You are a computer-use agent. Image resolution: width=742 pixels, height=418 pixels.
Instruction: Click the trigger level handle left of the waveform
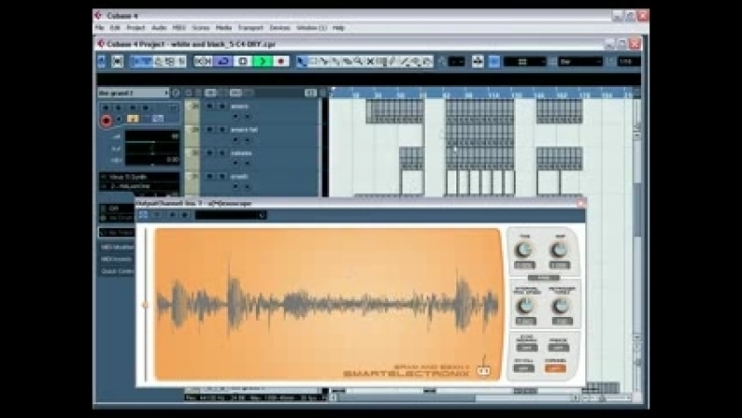click(x=145, y=306)
